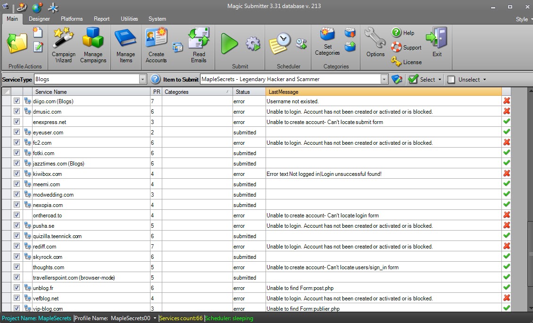
Task: Click Project Name: MapleSecrets in status bar
Action: tap(37, 318)
